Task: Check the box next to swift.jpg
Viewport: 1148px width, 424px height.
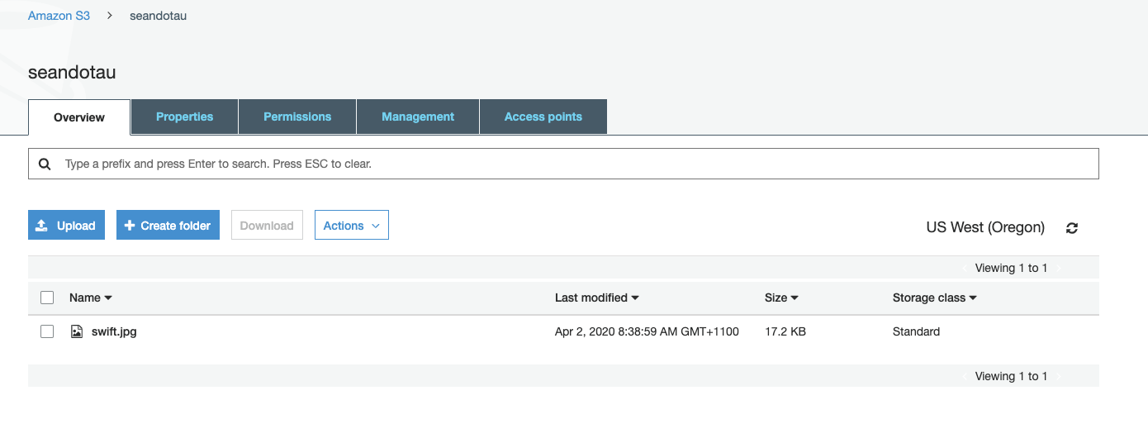Action: (47, 331)
